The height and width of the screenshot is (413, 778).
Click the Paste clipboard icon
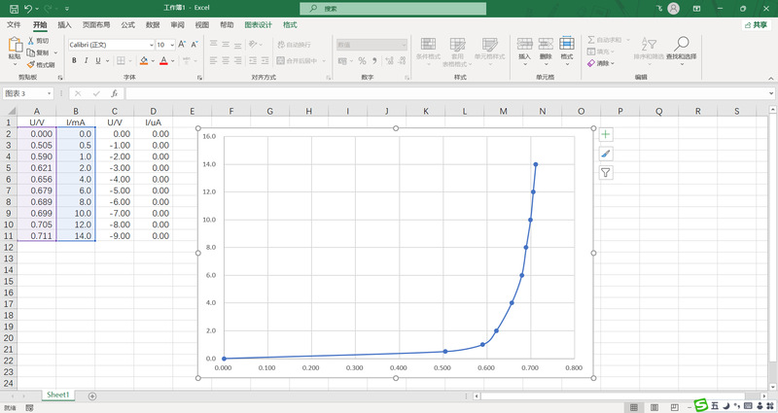[x=15, y=45]
